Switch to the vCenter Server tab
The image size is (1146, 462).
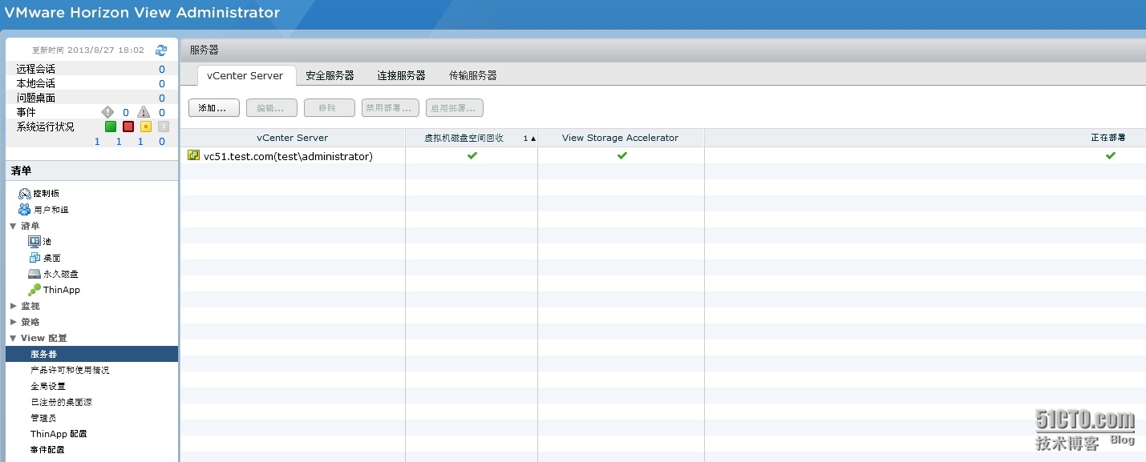[245, 75]
